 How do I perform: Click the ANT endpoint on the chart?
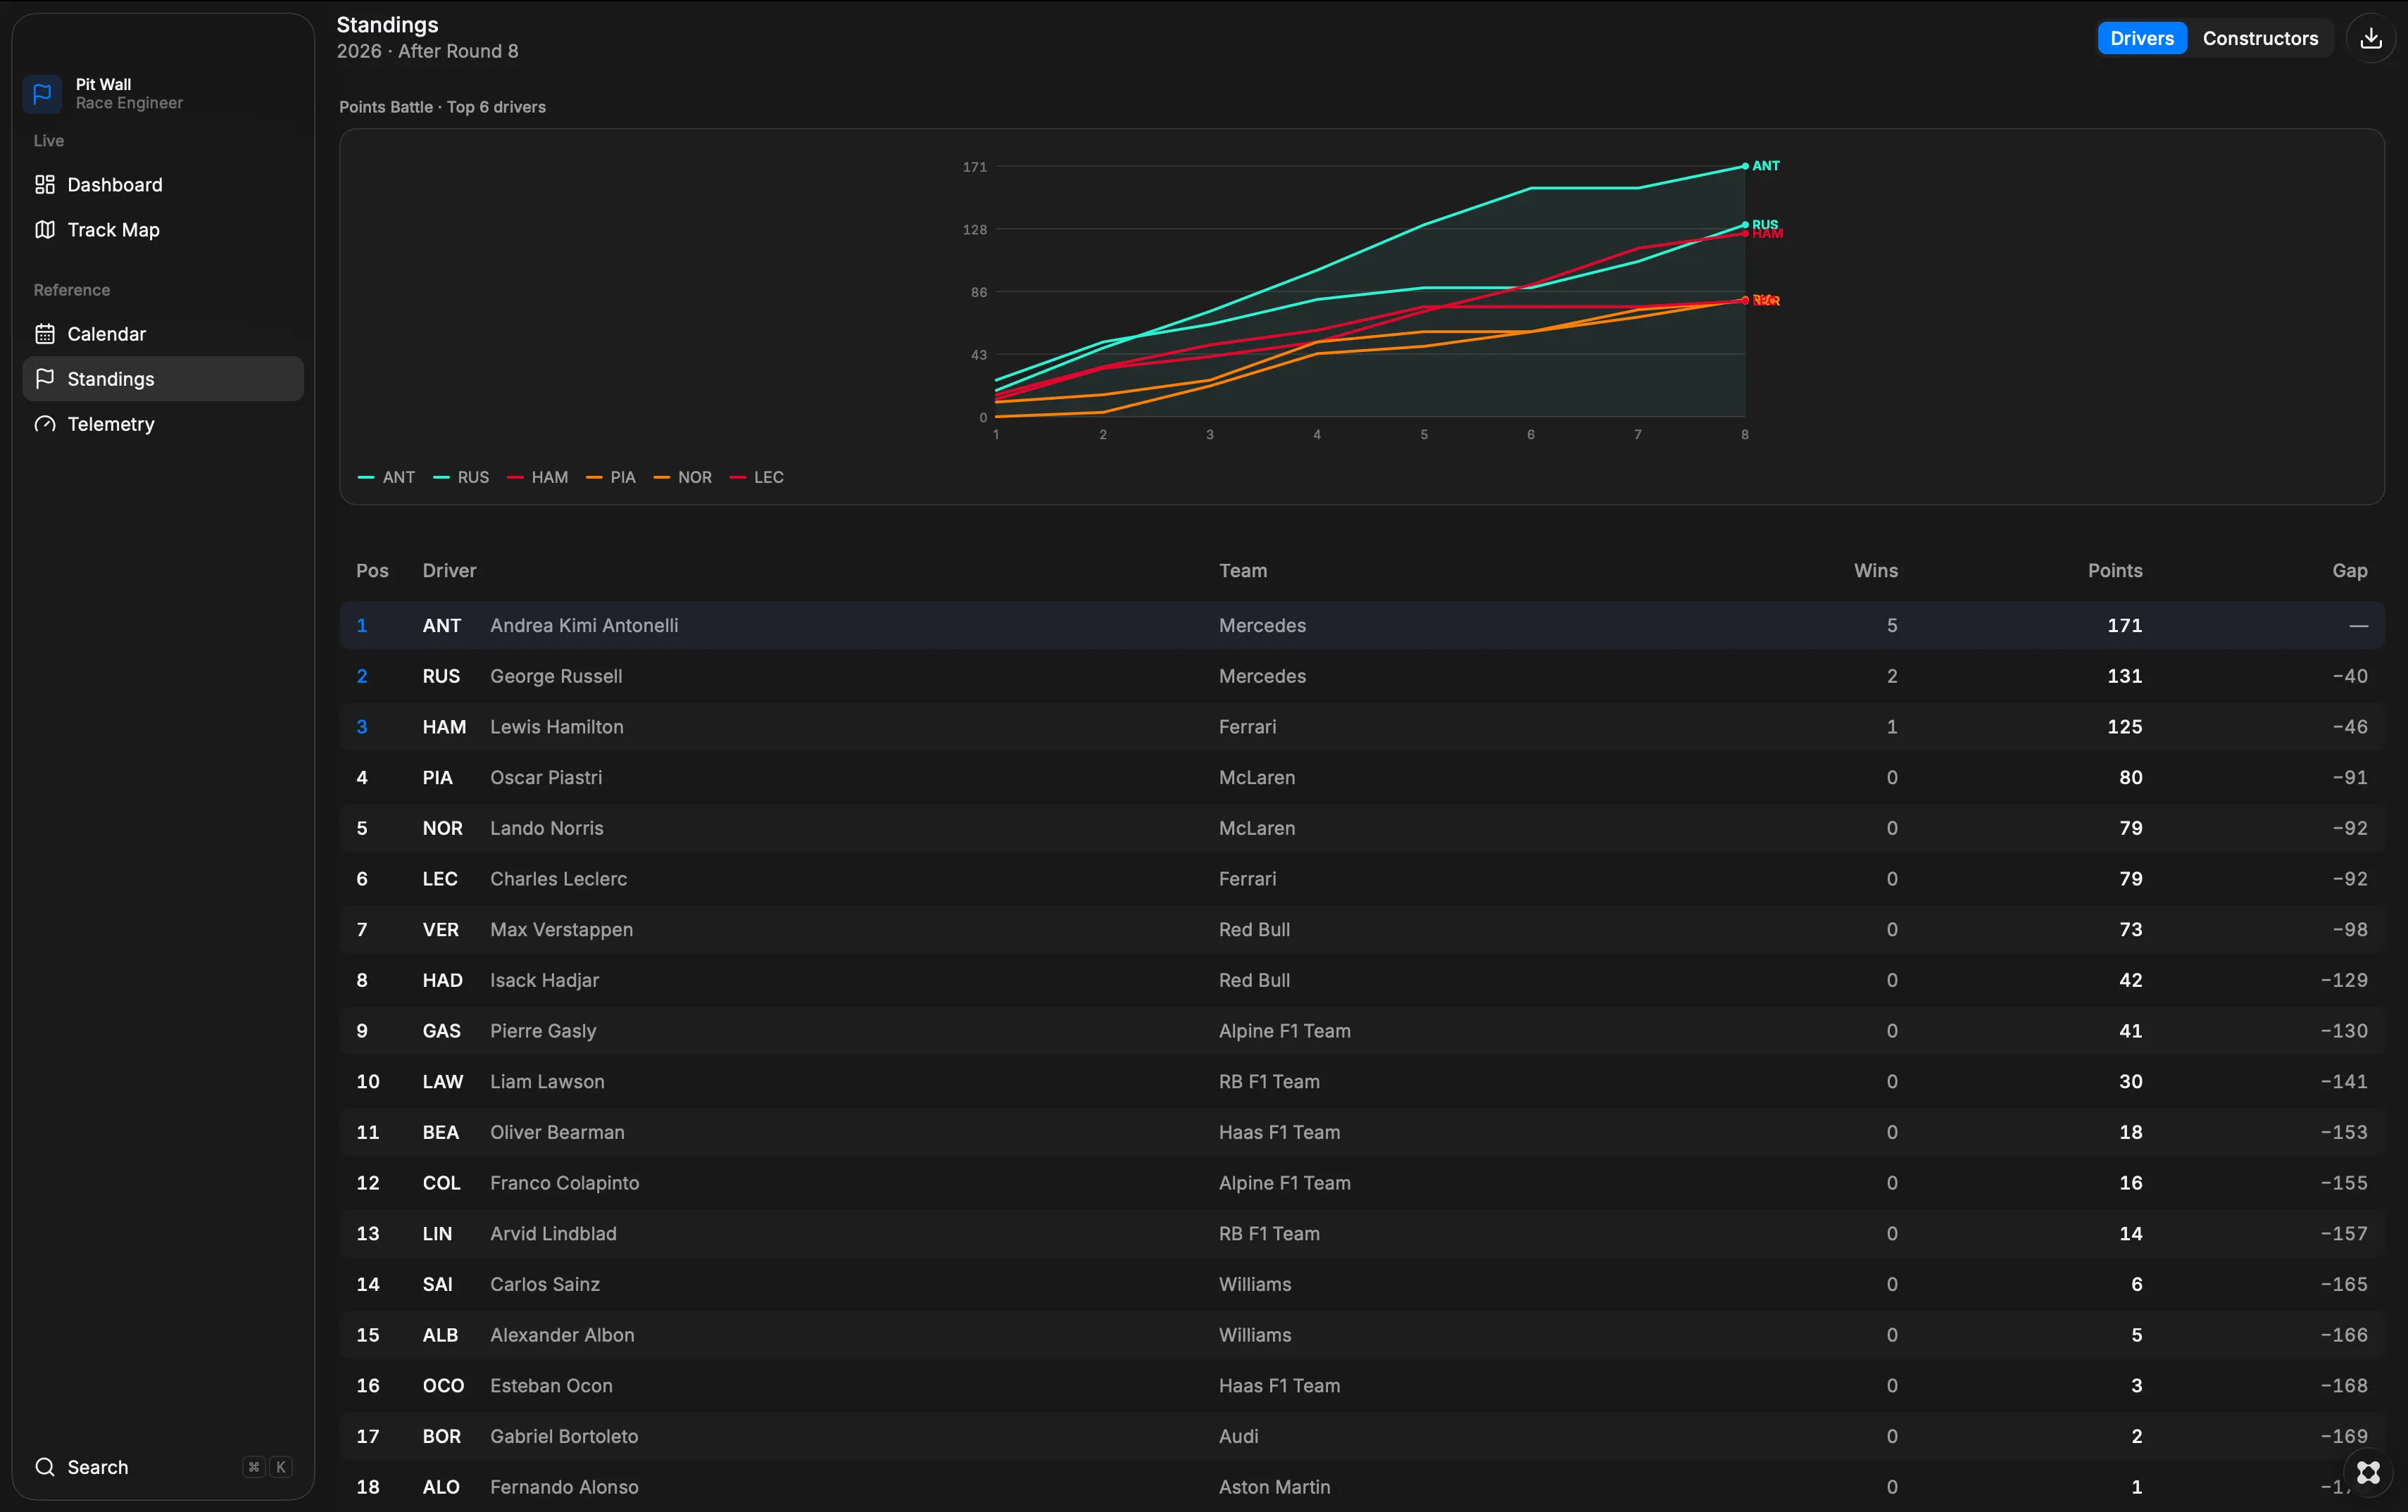[1744, 166]
